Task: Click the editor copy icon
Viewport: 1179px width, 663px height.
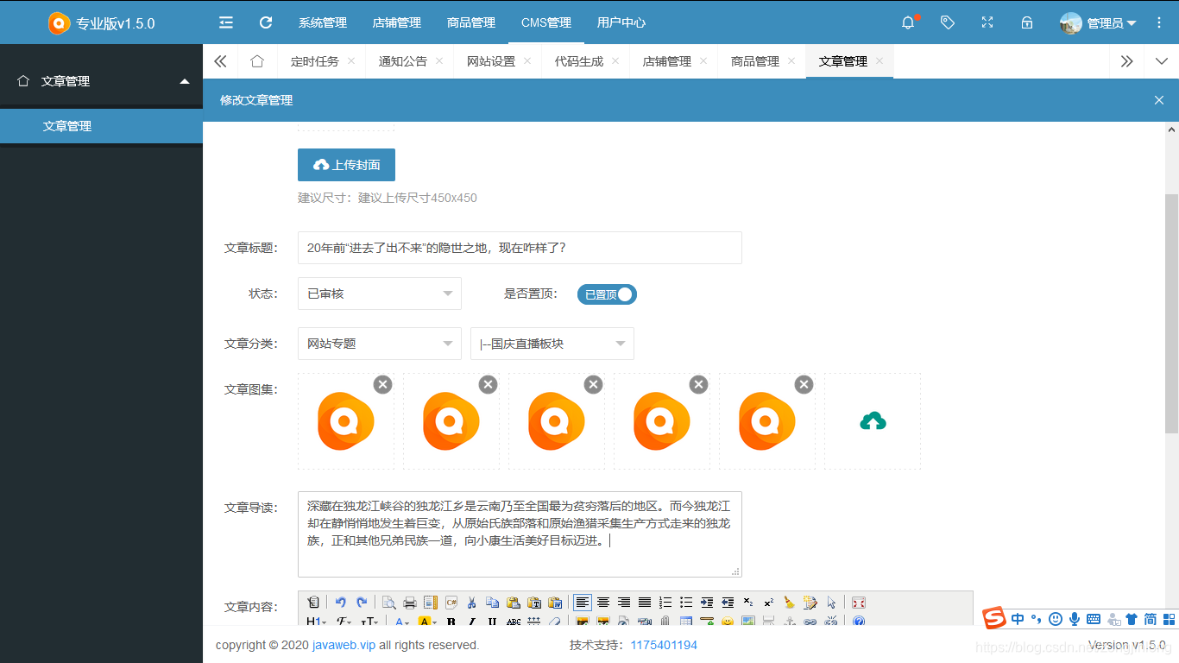Action: [x=493, y=603]
